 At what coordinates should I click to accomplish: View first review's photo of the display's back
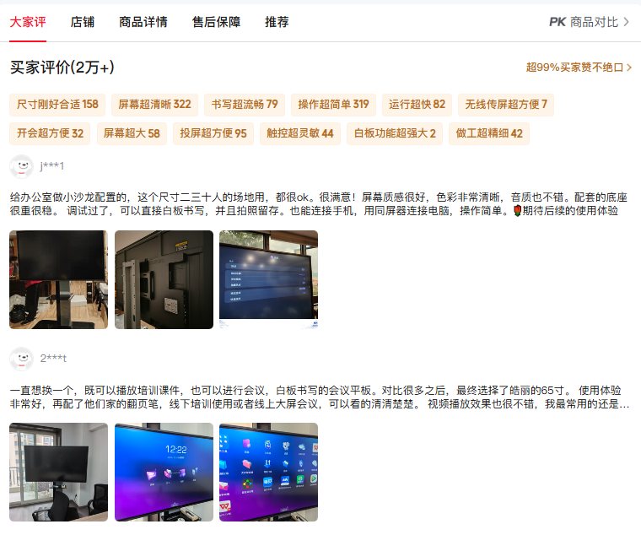(164, 279)
